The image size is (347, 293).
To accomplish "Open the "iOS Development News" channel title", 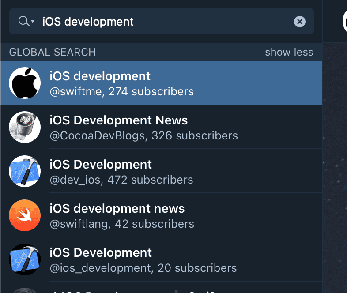I will [x=119, y=120].
